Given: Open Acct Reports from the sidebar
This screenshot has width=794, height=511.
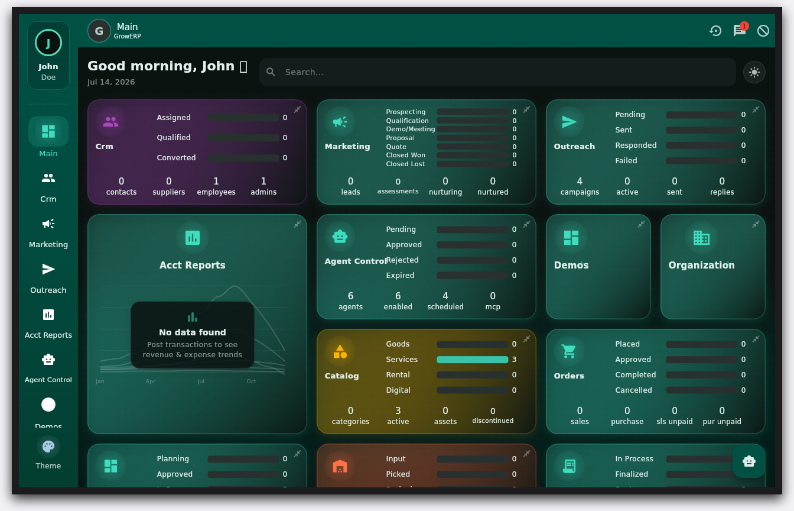Looking at the screenshot, I should pos(48,322).
